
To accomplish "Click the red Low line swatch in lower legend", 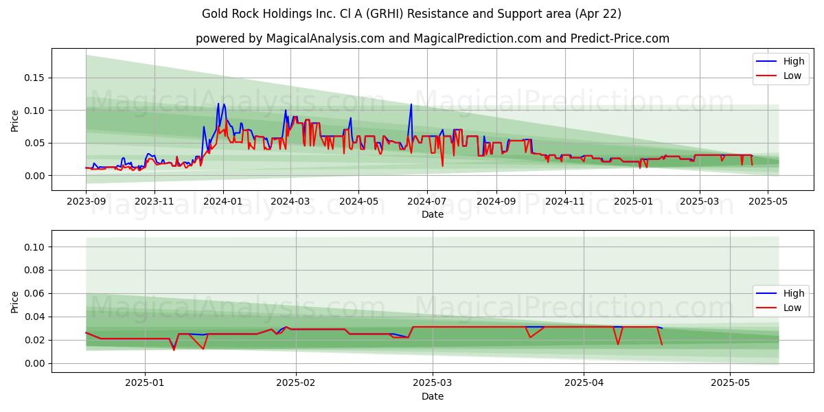I will (x=767, y=308).
